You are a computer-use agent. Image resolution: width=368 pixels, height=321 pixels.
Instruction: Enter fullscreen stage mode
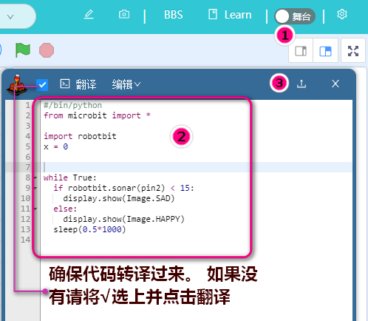pos(353,51)
